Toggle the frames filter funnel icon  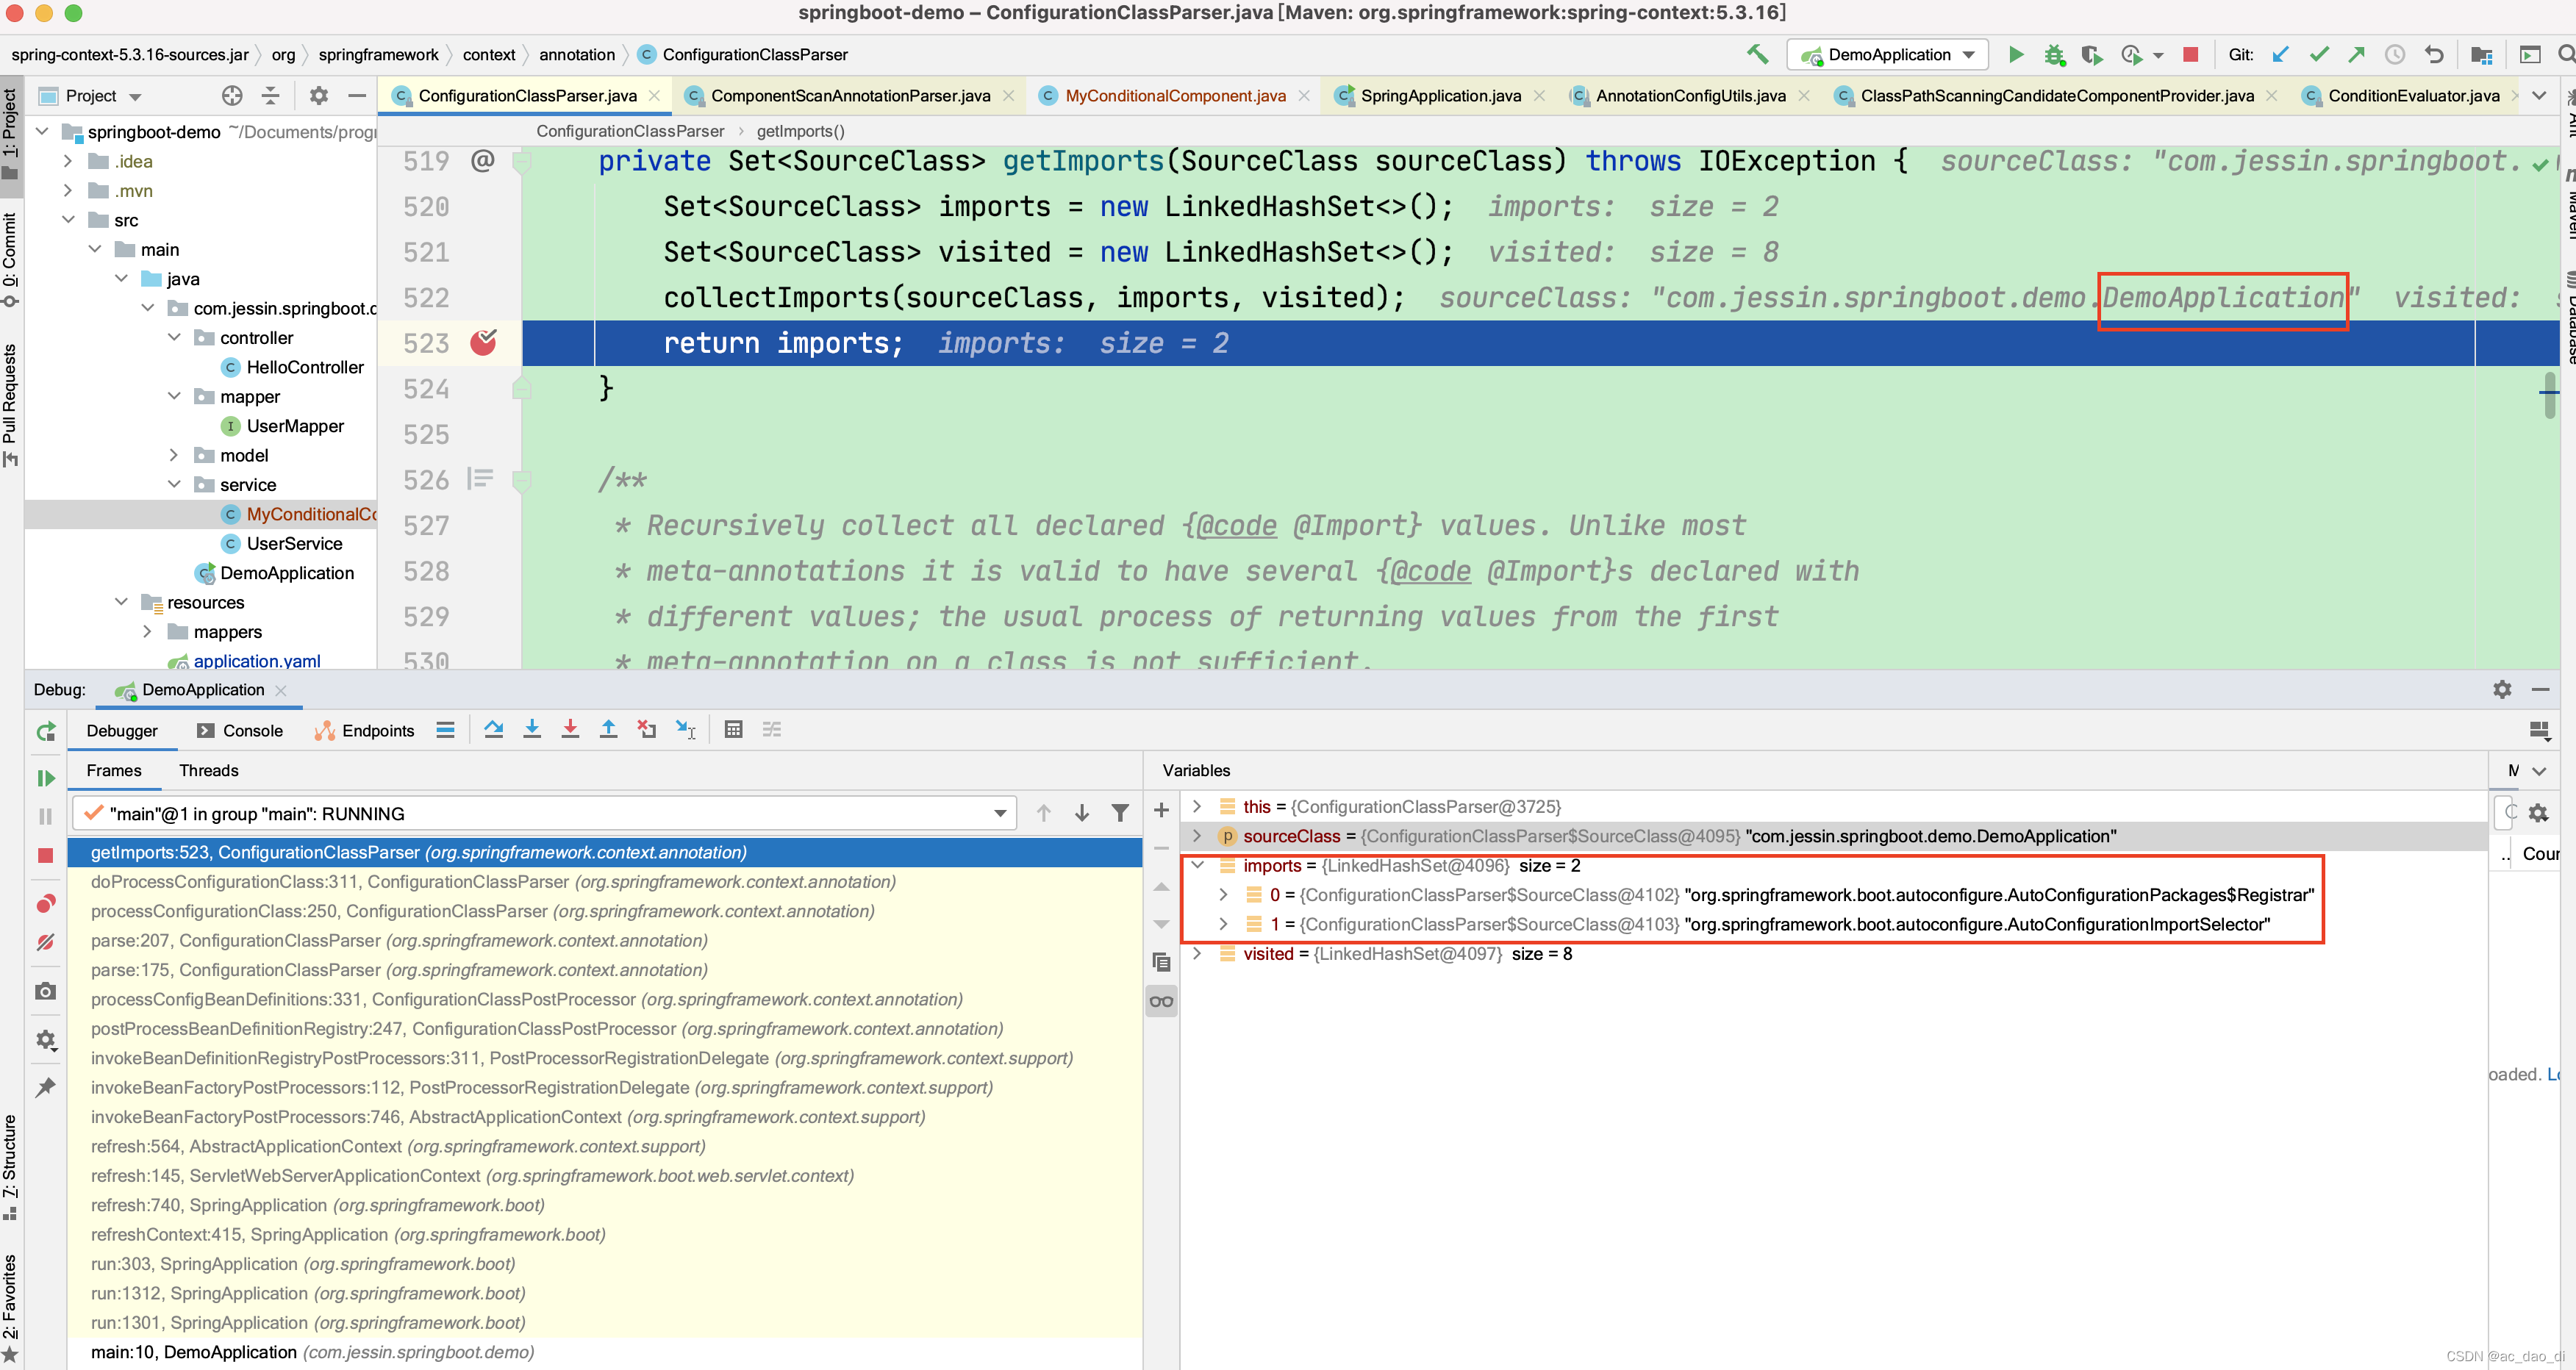(1120, 813)
